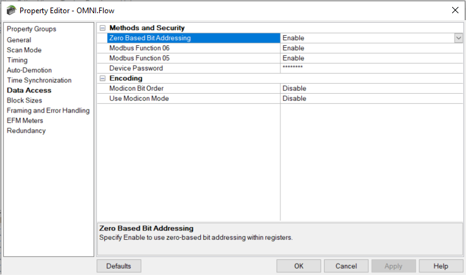Click the Modicon Bit Order Disable value

click(x=294, y=88)
